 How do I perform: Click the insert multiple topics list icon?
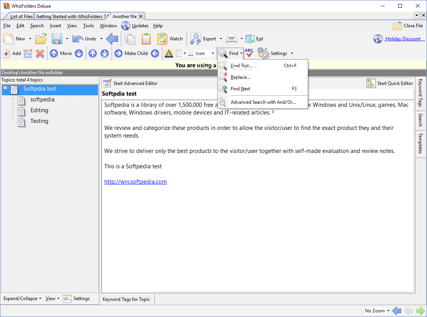coord(28,53)
